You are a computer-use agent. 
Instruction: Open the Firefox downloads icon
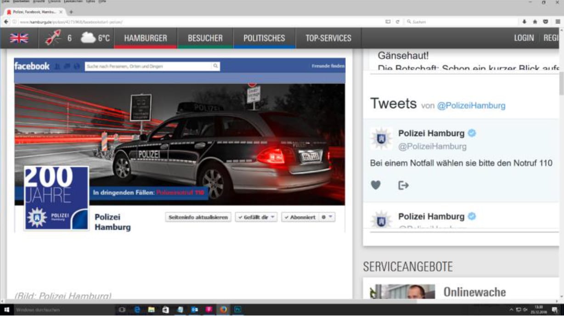coord(525,22)
